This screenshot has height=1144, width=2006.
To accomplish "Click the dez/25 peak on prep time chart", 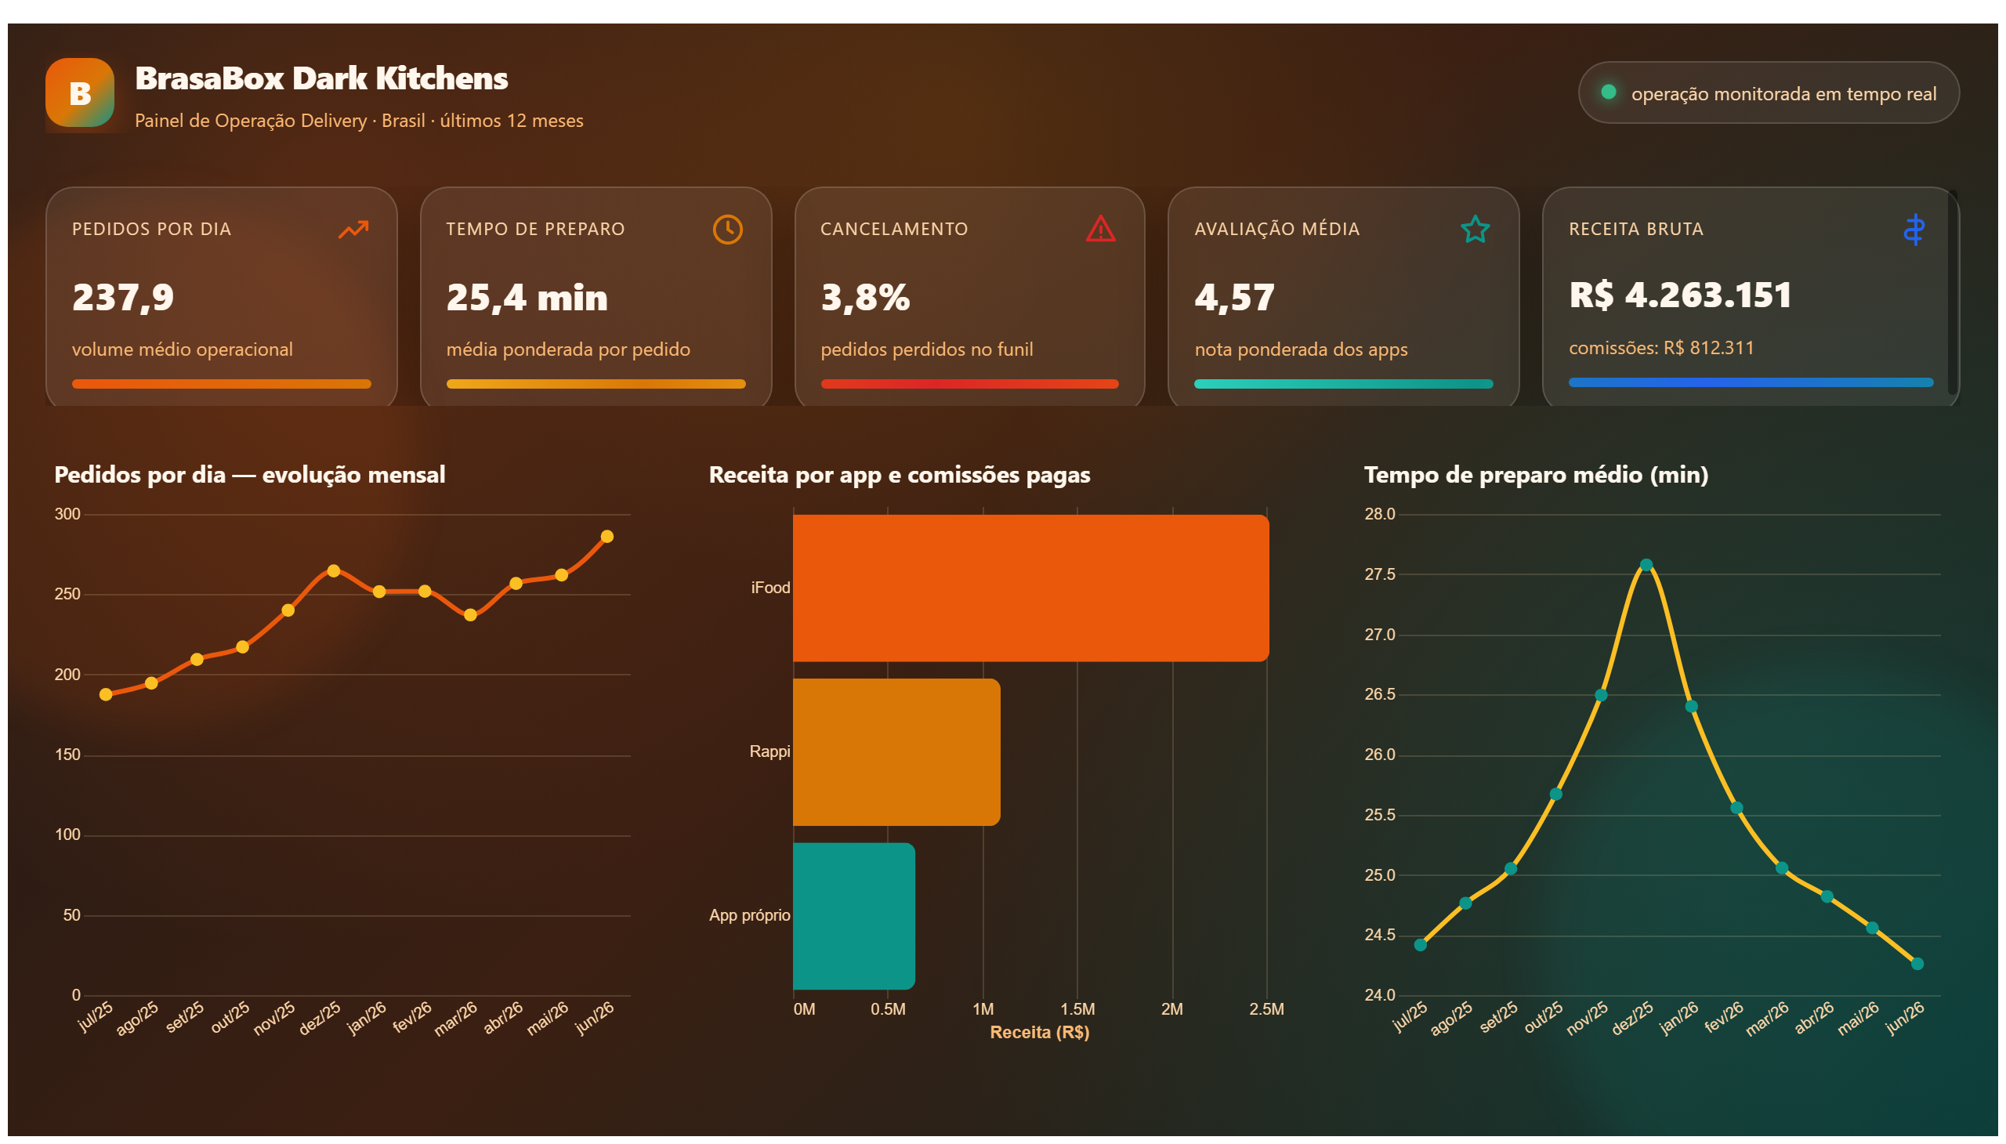I will click(x=1646, y=565).
